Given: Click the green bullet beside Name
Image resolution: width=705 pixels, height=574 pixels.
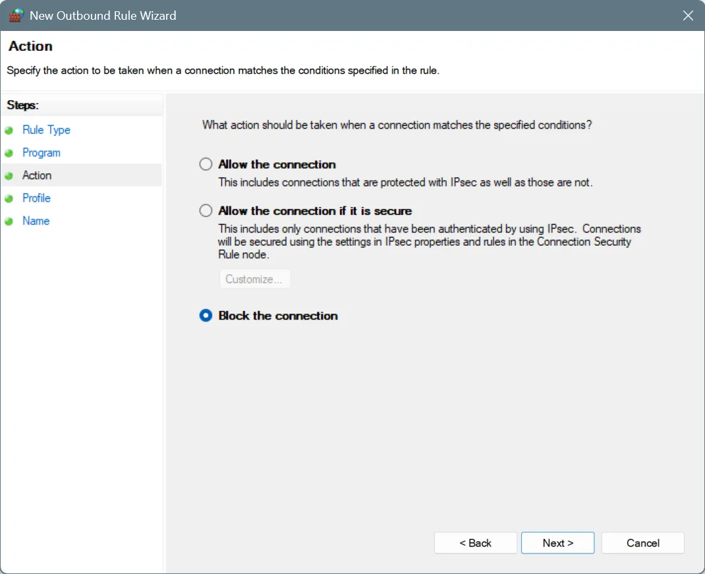Looking at the screenshot, I should [9, 221].
